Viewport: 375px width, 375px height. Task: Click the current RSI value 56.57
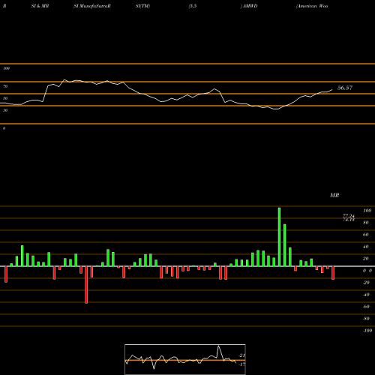(x=345, y=88)
